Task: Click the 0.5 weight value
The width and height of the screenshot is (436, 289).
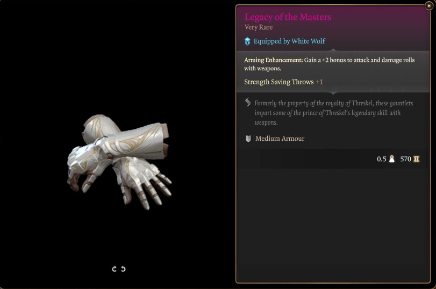Action: [x=382, y=159]
